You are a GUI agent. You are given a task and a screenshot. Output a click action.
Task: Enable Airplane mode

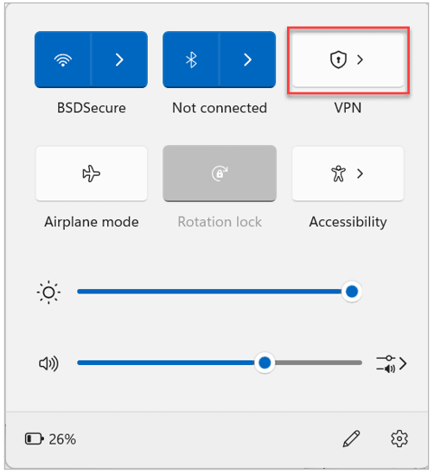92,173
